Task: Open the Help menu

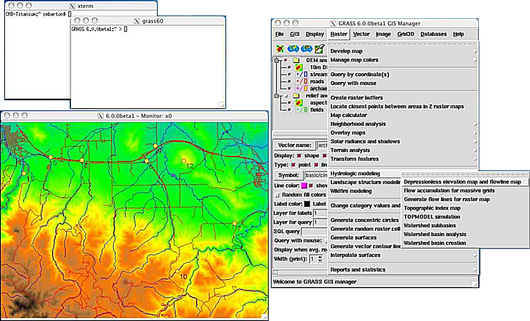Action: (x=458, y=34)
